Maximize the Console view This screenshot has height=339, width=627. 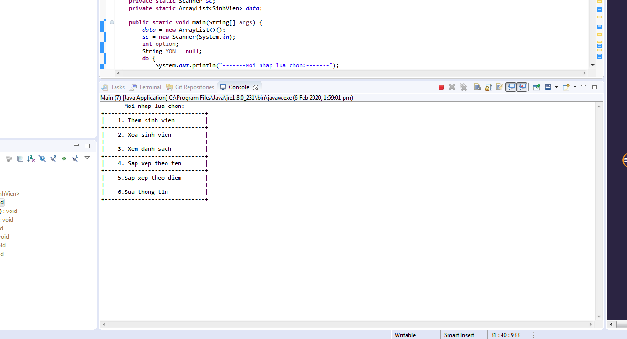(595, 87)
